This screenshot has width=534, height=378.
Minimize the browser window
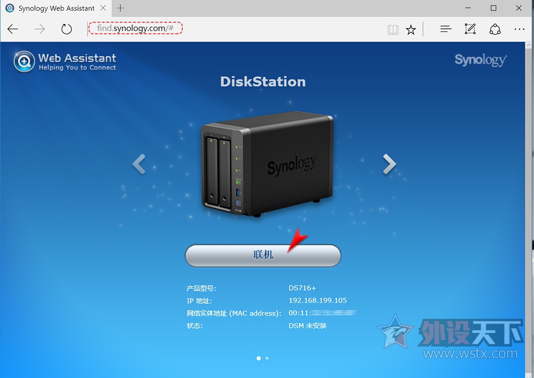click(468, 8)
